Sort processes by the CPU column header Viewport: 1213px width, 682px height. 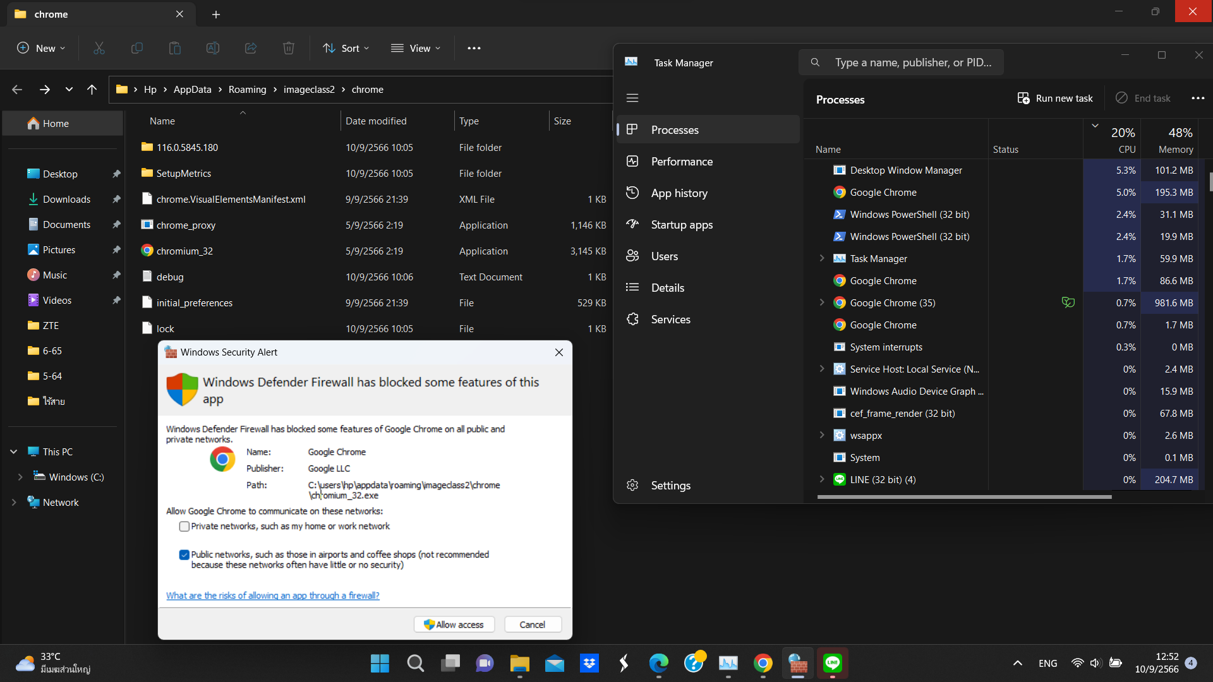tap(1112, 140)
